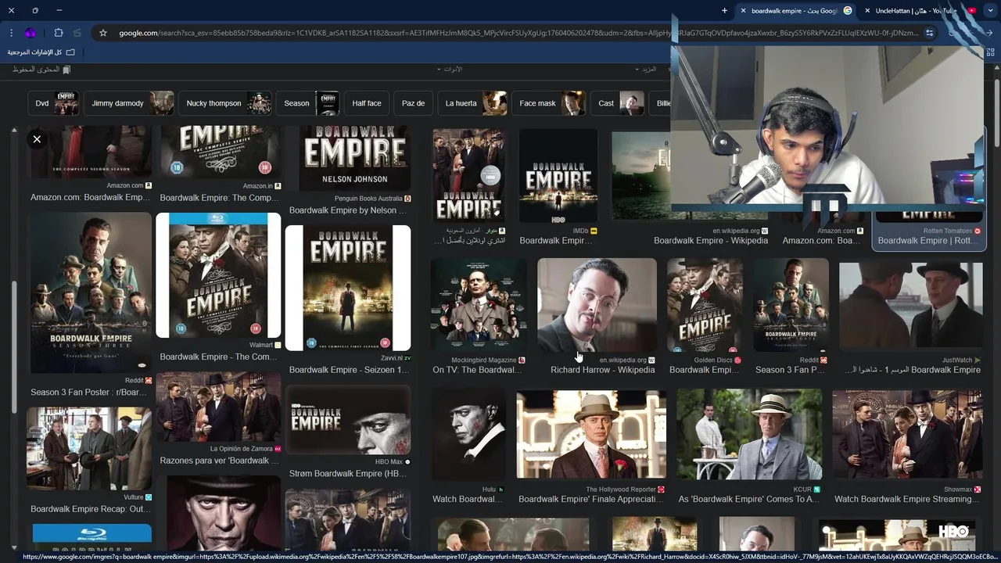Open the JustWatch Boardwalk Empire image
Screen dimensions: 1001x563
pos(910,305)
